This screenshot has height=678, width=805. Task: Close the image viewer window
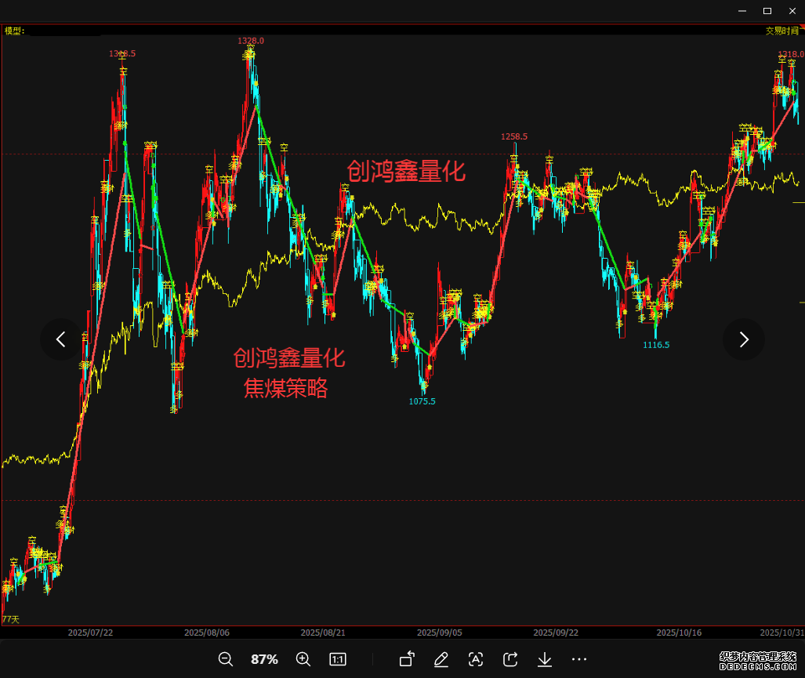(x=792, y=10)
